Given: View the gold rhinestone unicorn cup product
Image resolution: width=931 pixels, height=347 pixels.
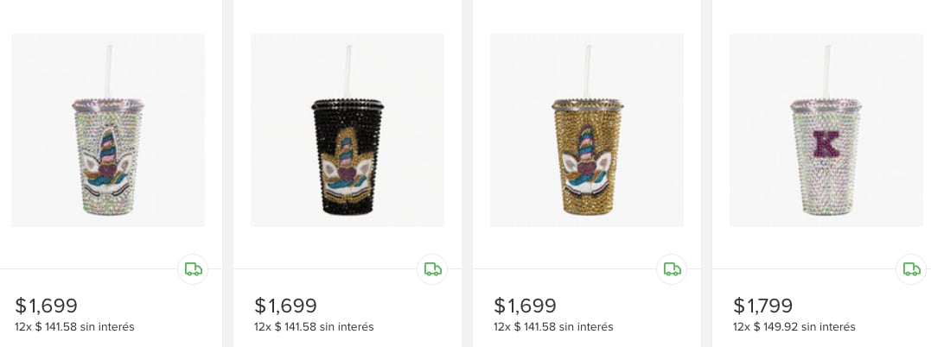Looking at the screenshot, I should [587, 130].
